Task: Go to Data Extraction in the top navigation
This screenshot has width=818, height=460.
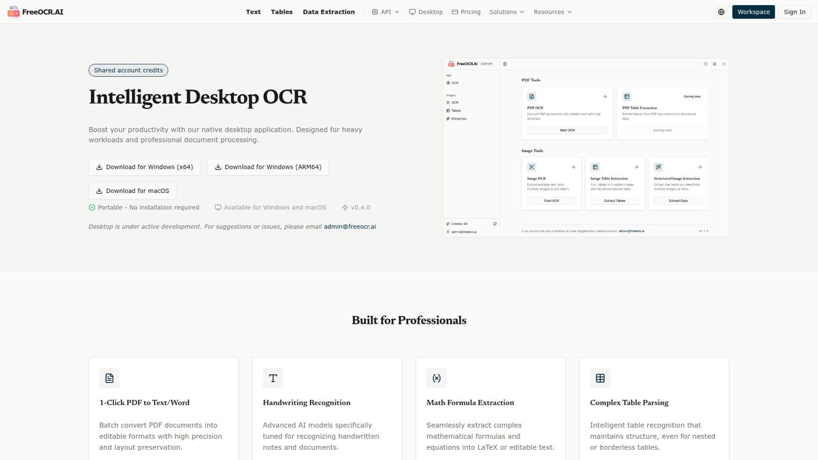Action: point(328,11)
